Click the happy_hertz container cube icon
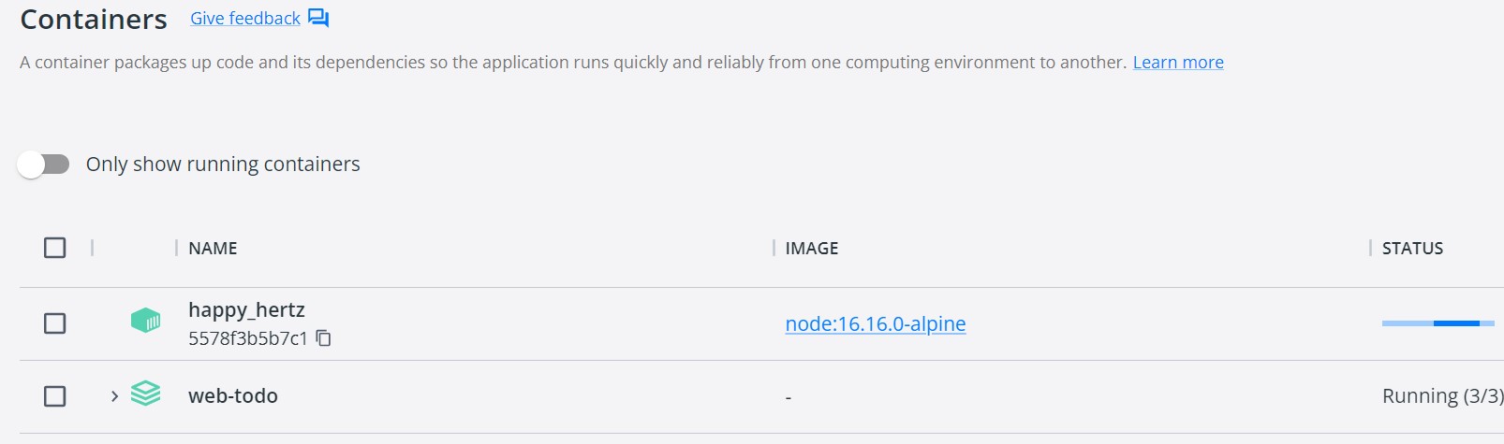 point(145,322)
